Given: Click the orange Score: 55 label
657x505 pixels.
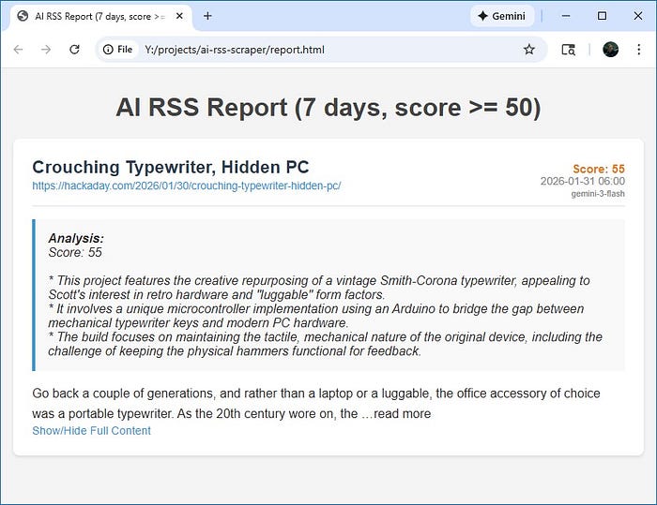Looking at the screenshot, I should [598, 169].
